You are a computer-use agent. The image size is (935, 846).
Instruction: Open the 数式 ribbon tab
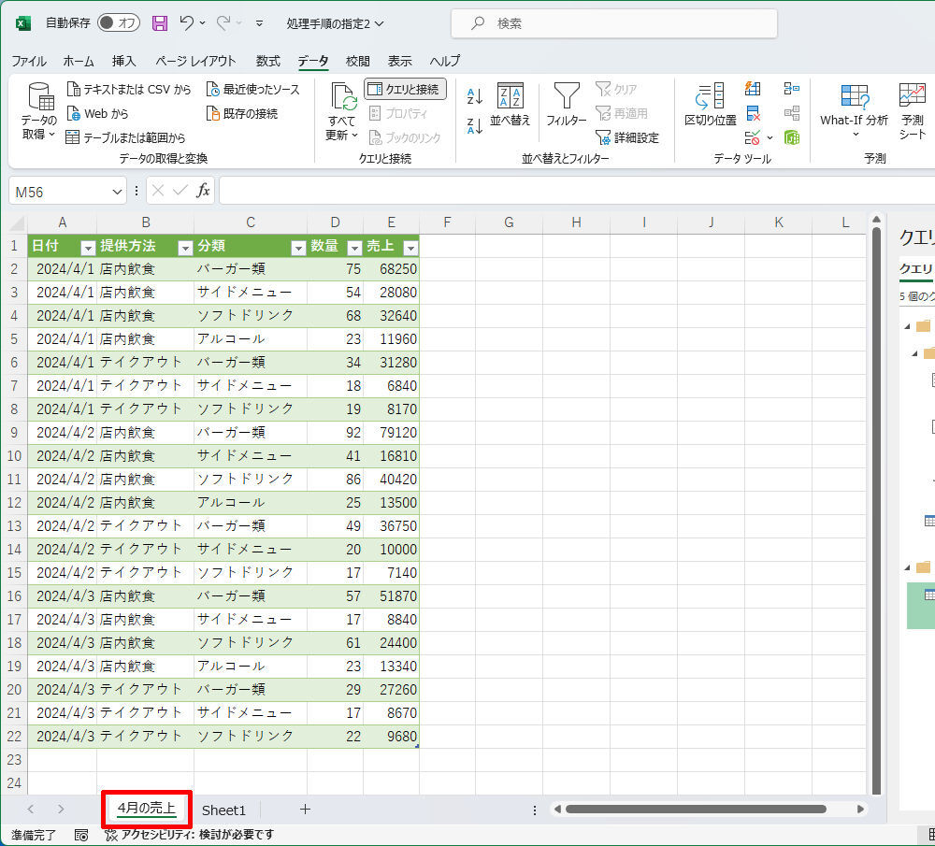tap(267, 61)
